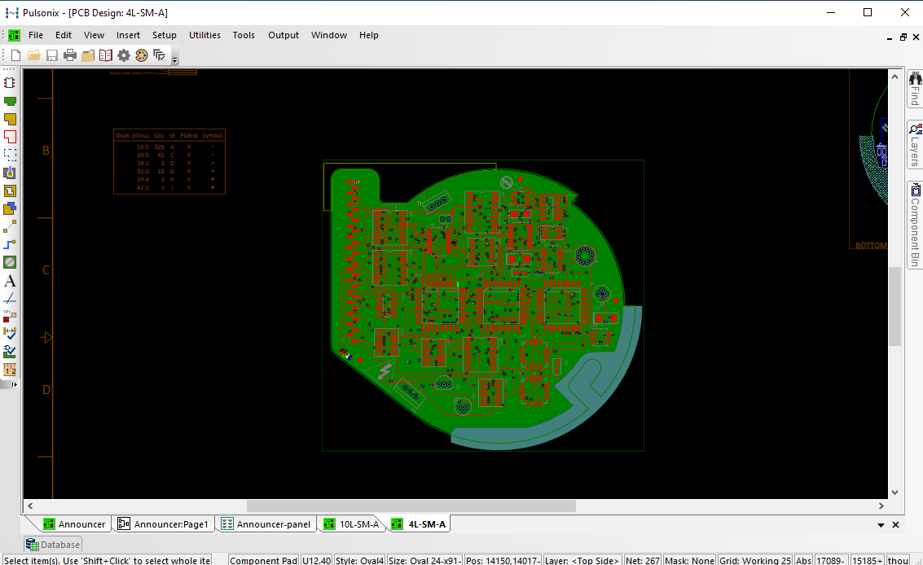Click the 'Layer: <Top Side>' status field
Viewport: 923px width, 565px height.
point(582,560)
